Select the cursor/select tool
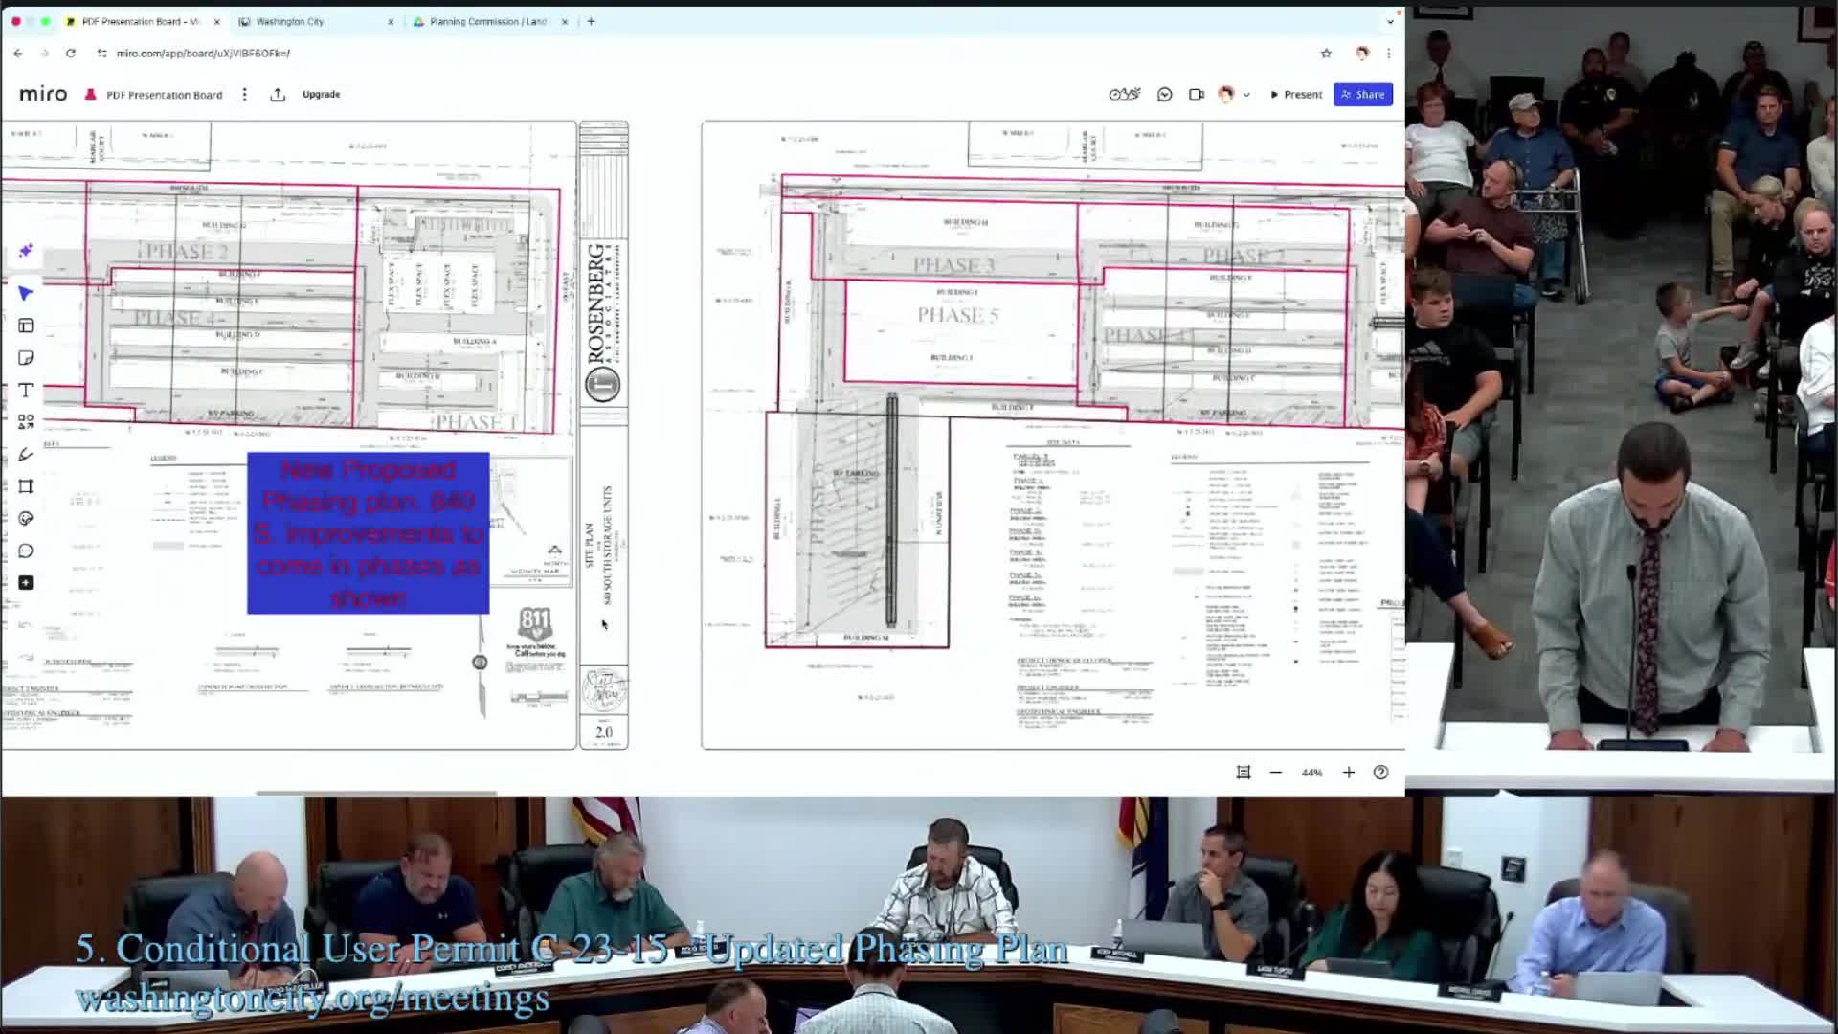This screenshot has width=1838, height=1034. click(26, 293)
